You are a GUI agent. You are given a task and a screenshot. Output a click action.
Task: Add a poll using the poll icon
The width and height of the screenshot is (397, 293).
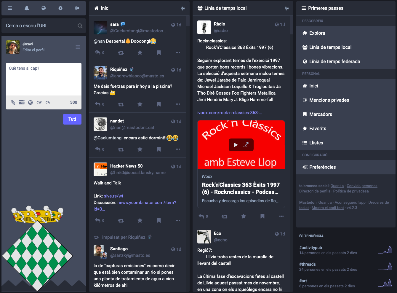click(x=22, y=102)
